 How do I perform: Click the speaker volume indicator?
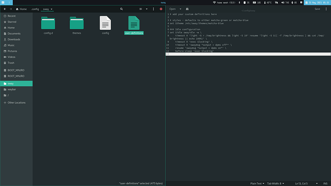coord(285,2)
